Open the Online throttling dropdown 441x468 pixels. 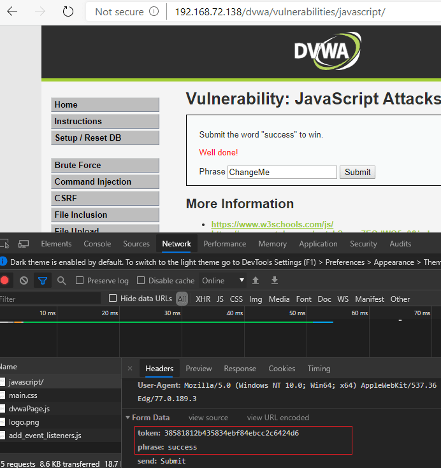click(222, 281)
